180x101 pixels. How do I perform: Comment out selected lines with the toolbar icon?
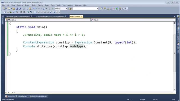pyautogui.click(x=28, y=12)
